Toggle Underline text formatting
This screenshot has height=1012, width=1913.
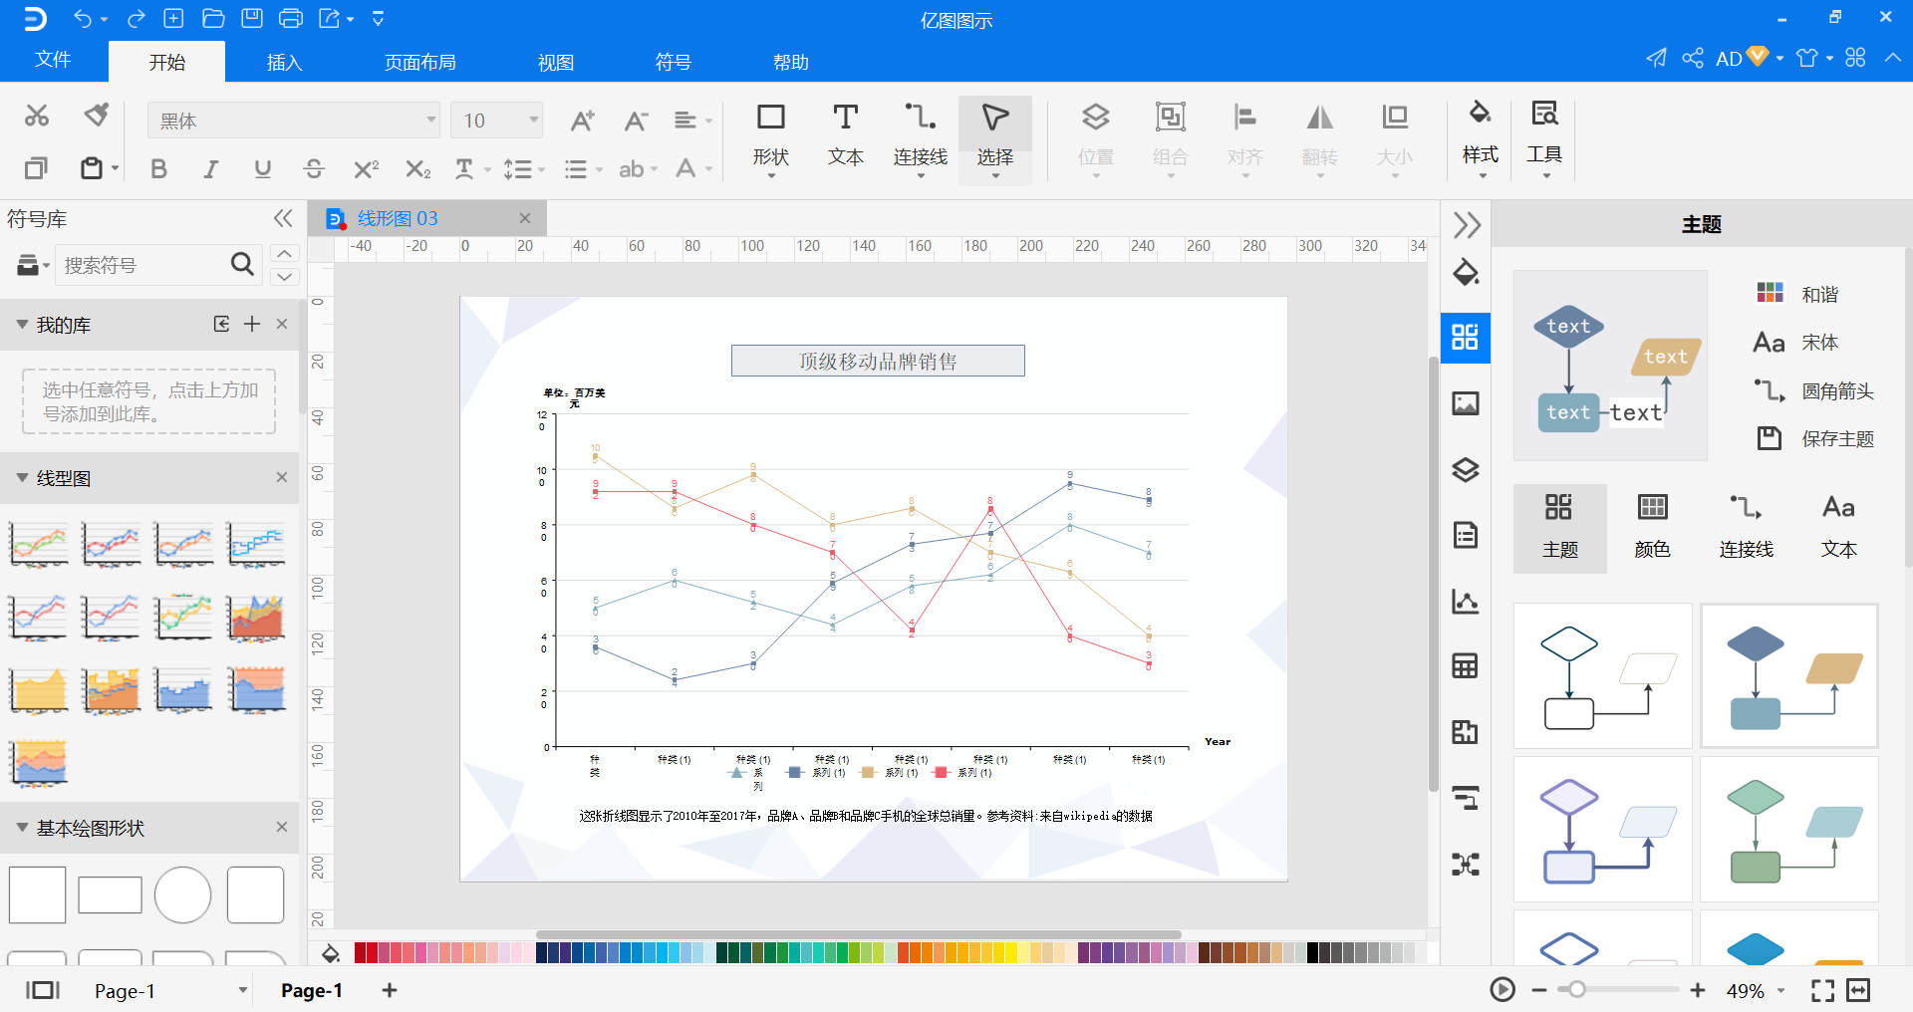tap(262, 169)
